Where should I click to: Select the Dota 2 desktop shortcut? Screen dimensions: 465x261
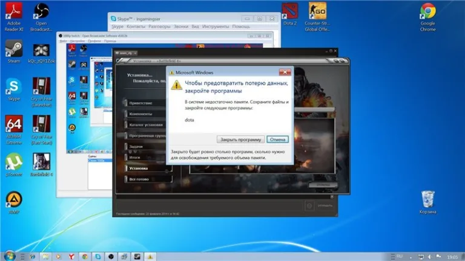click(290, 14)
